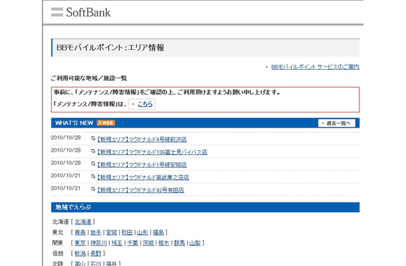Click the WHAT'S NEW heading text
This screenshot has width=406, height=266.
(74, 123)
